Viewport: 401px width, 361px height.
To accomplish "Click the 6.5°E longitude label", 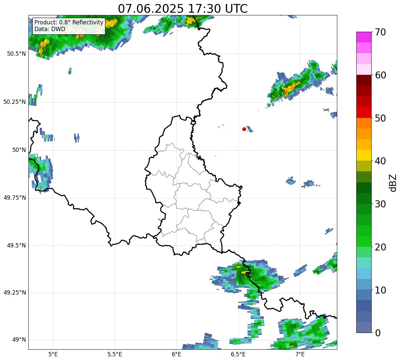I will [238, 354].
